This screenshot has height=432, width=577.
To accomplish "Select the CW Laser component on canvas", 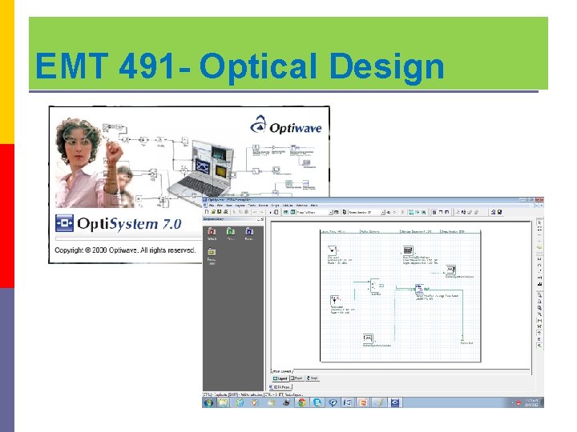I will (332, 250).
